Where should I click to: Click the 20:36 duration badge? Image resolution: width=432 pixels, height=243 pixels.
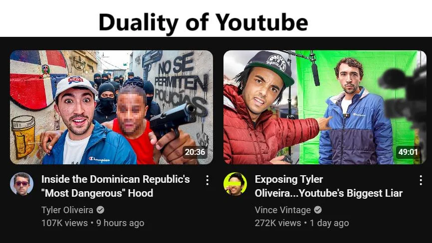coord(195,152)
